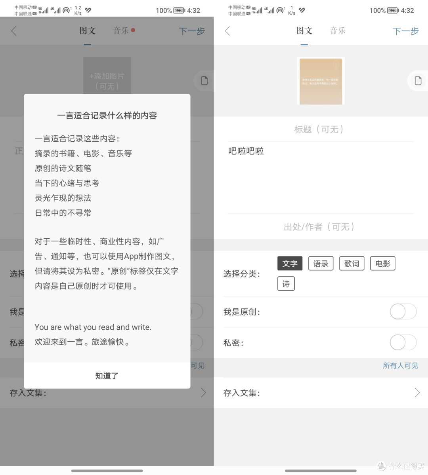Open the selected image thumbnail
Viewport: 428px width, 475px height.
(321, 81)
